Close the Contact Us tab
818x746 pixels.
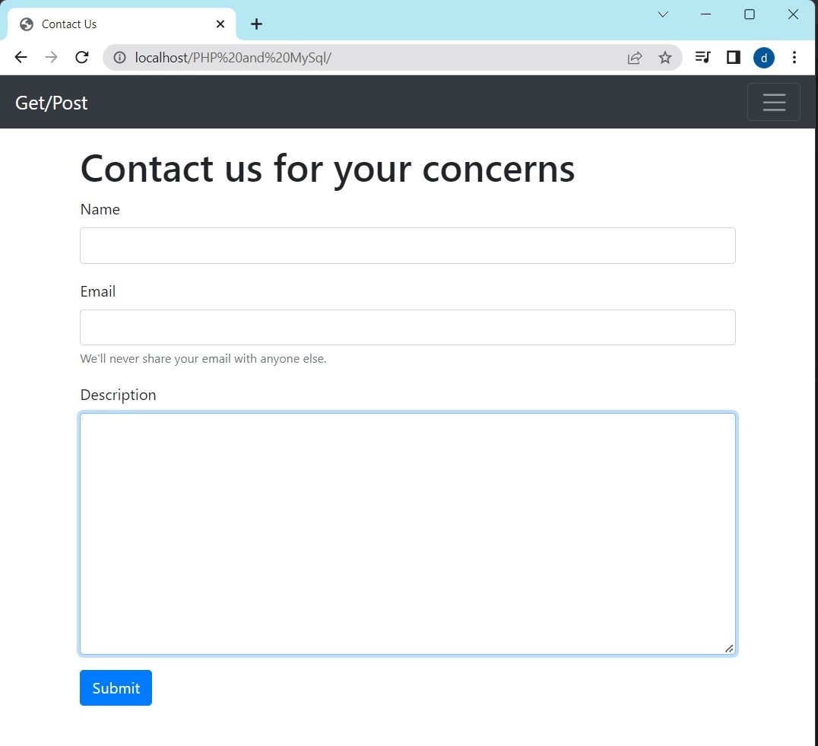pos(220,24)
